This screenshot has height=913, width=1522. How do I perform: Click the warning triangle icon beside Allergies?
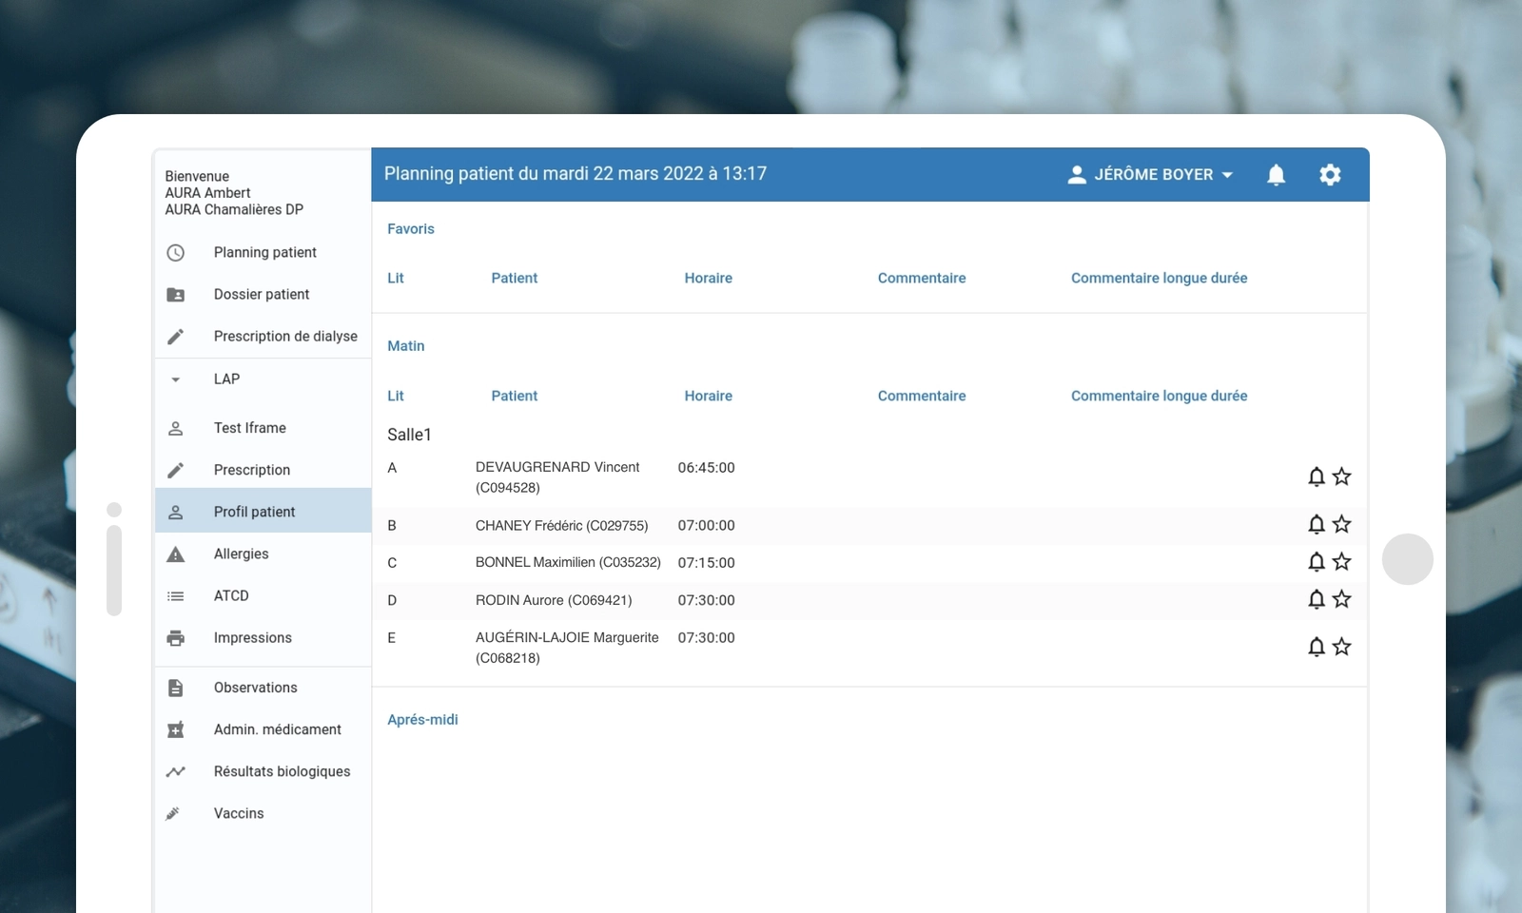tap(175, 554)
